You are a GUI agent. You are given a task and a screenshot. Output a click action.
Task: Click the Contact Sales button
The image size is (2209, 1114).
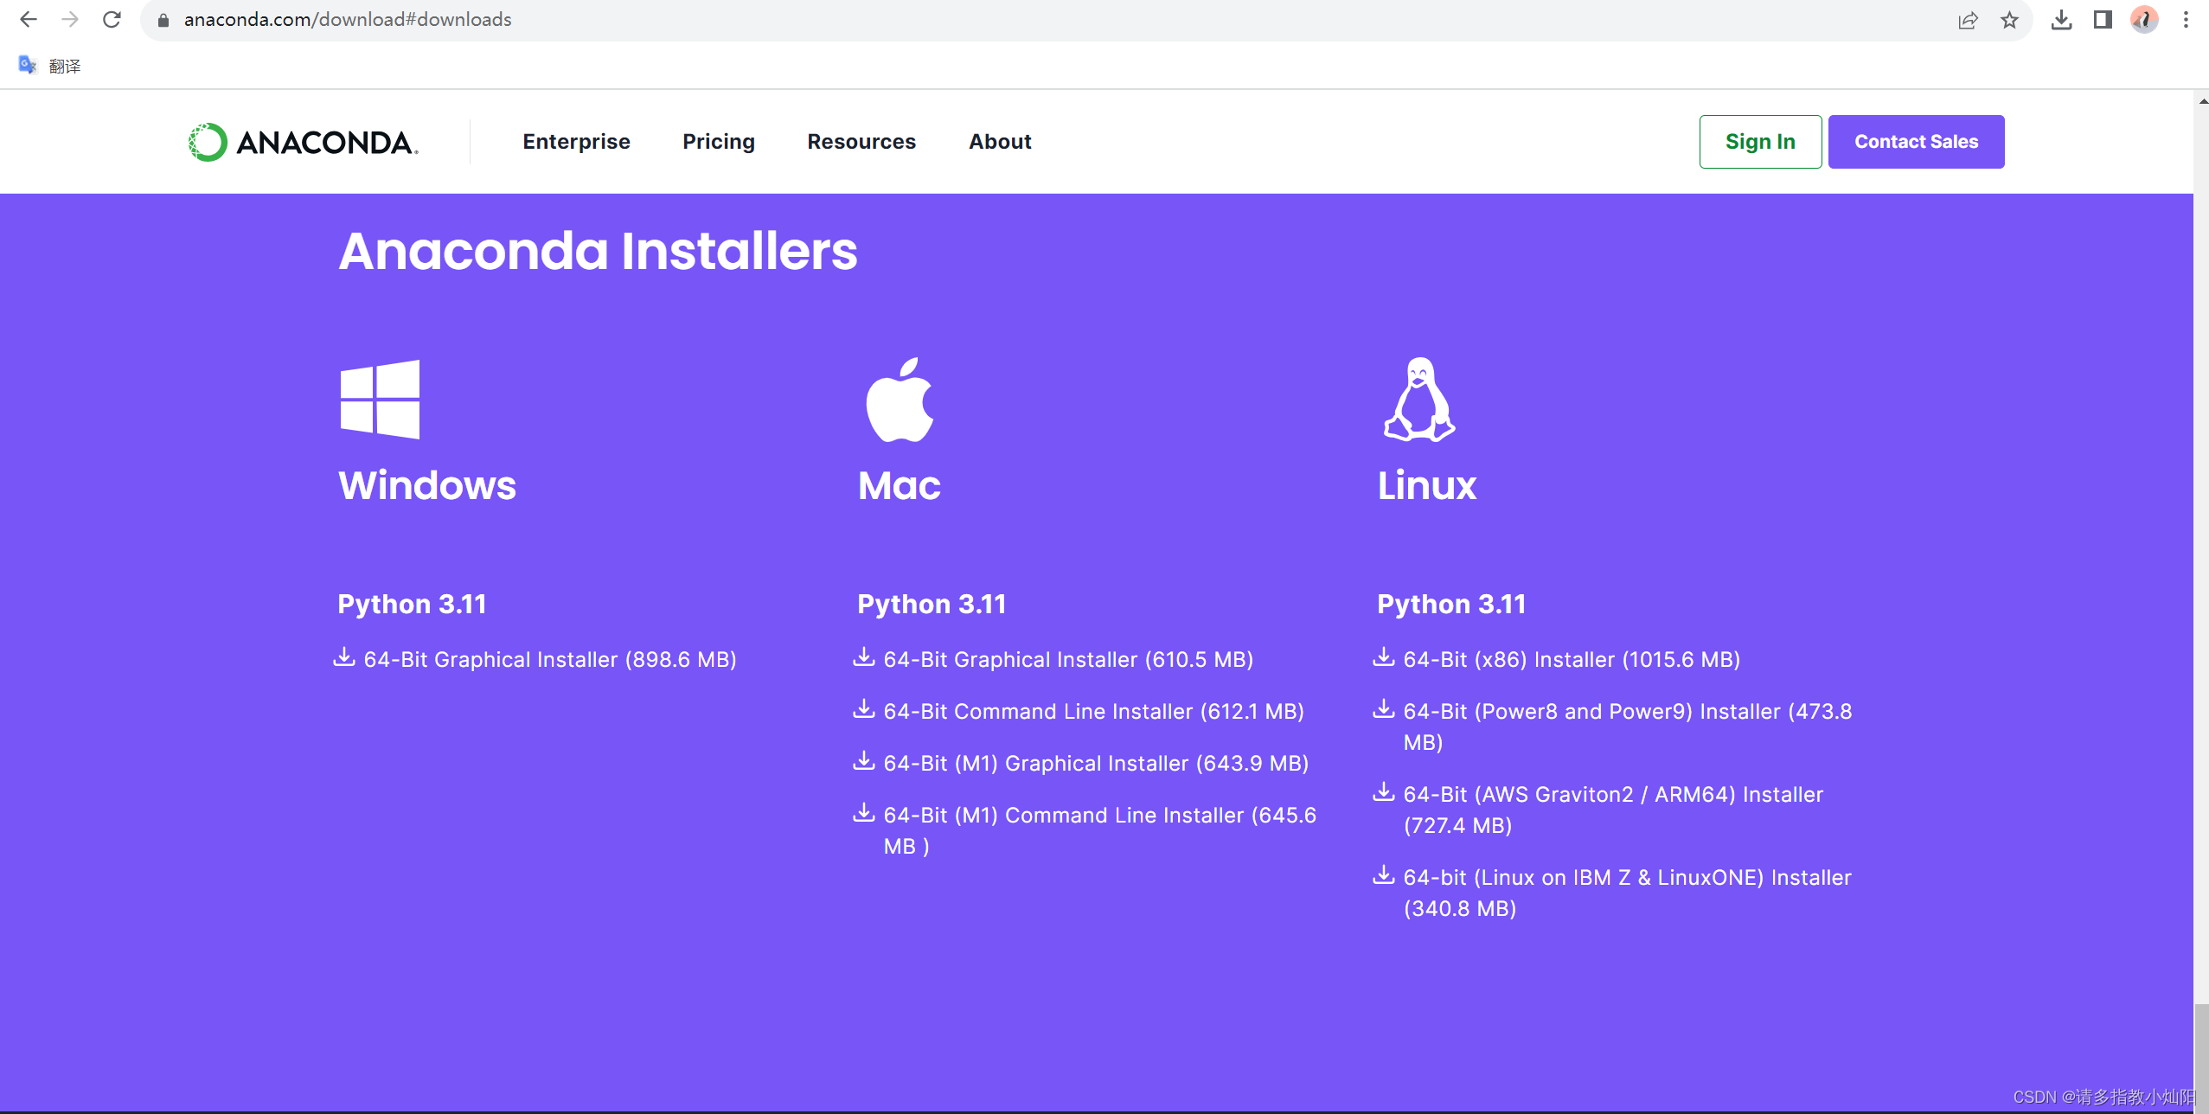1916,142
